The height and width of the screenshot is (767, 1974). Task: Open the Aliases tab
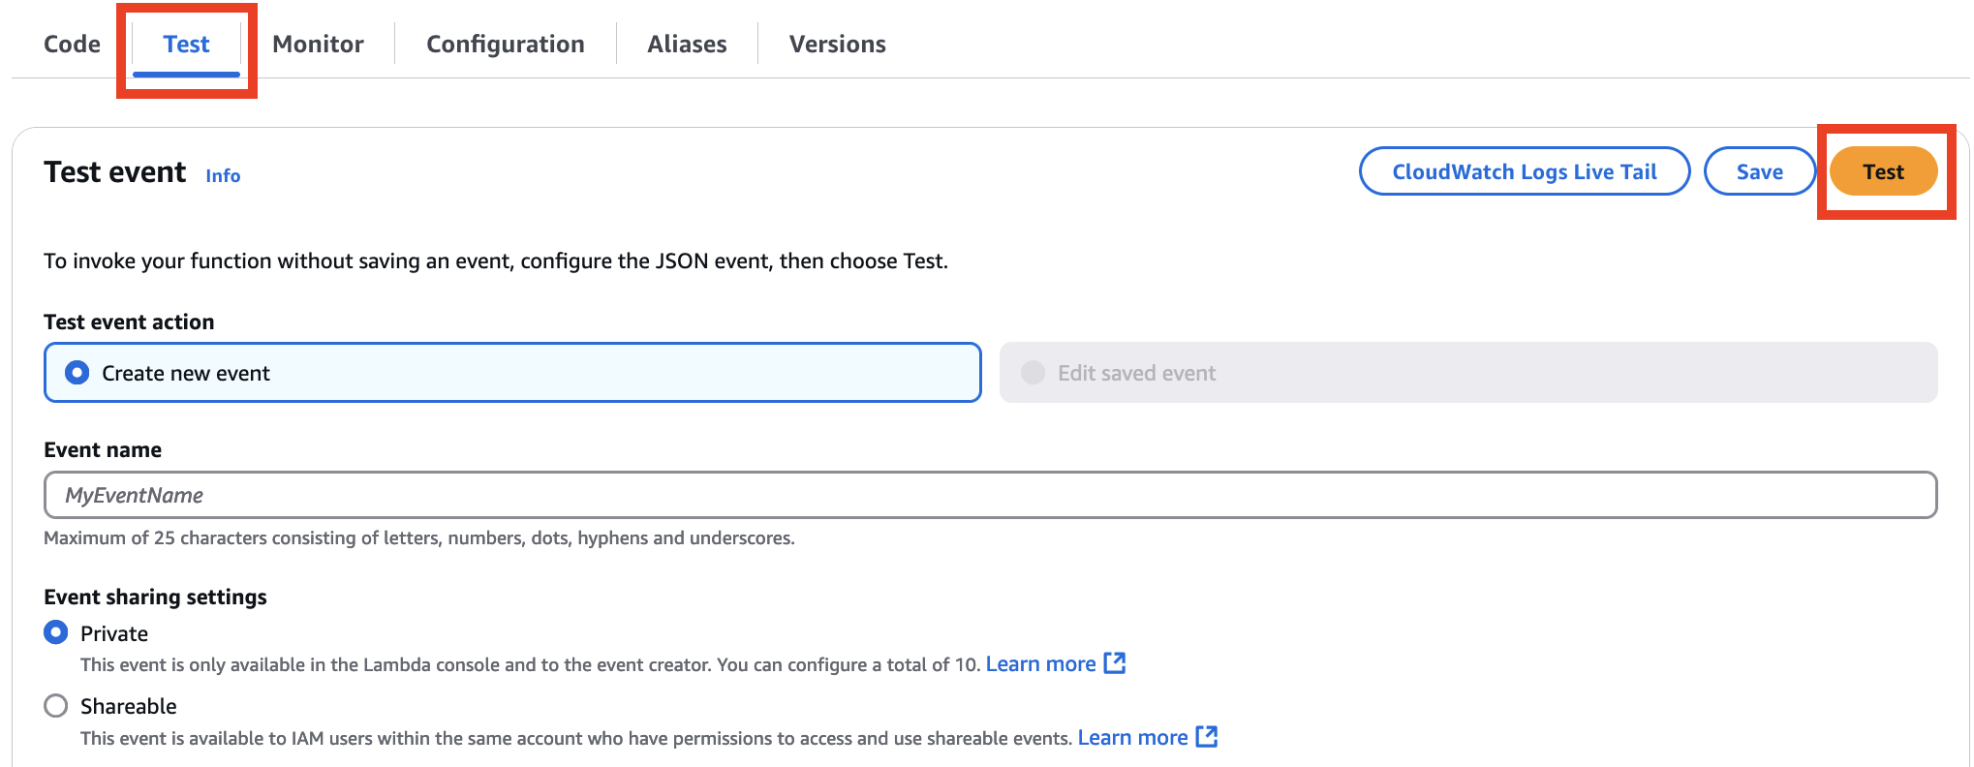point(686,44)
